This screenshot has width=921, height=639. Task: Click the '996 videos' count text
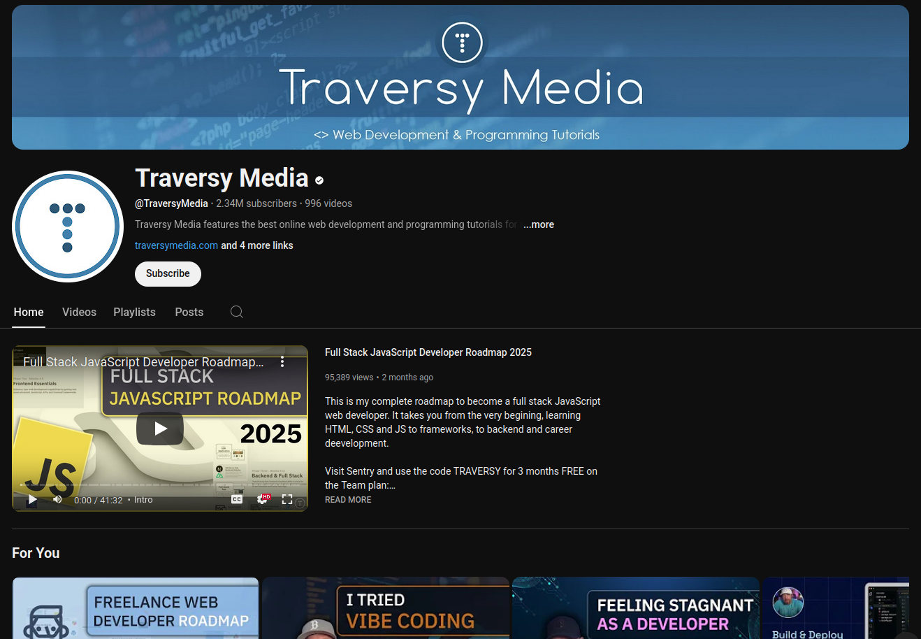(328, 203)
